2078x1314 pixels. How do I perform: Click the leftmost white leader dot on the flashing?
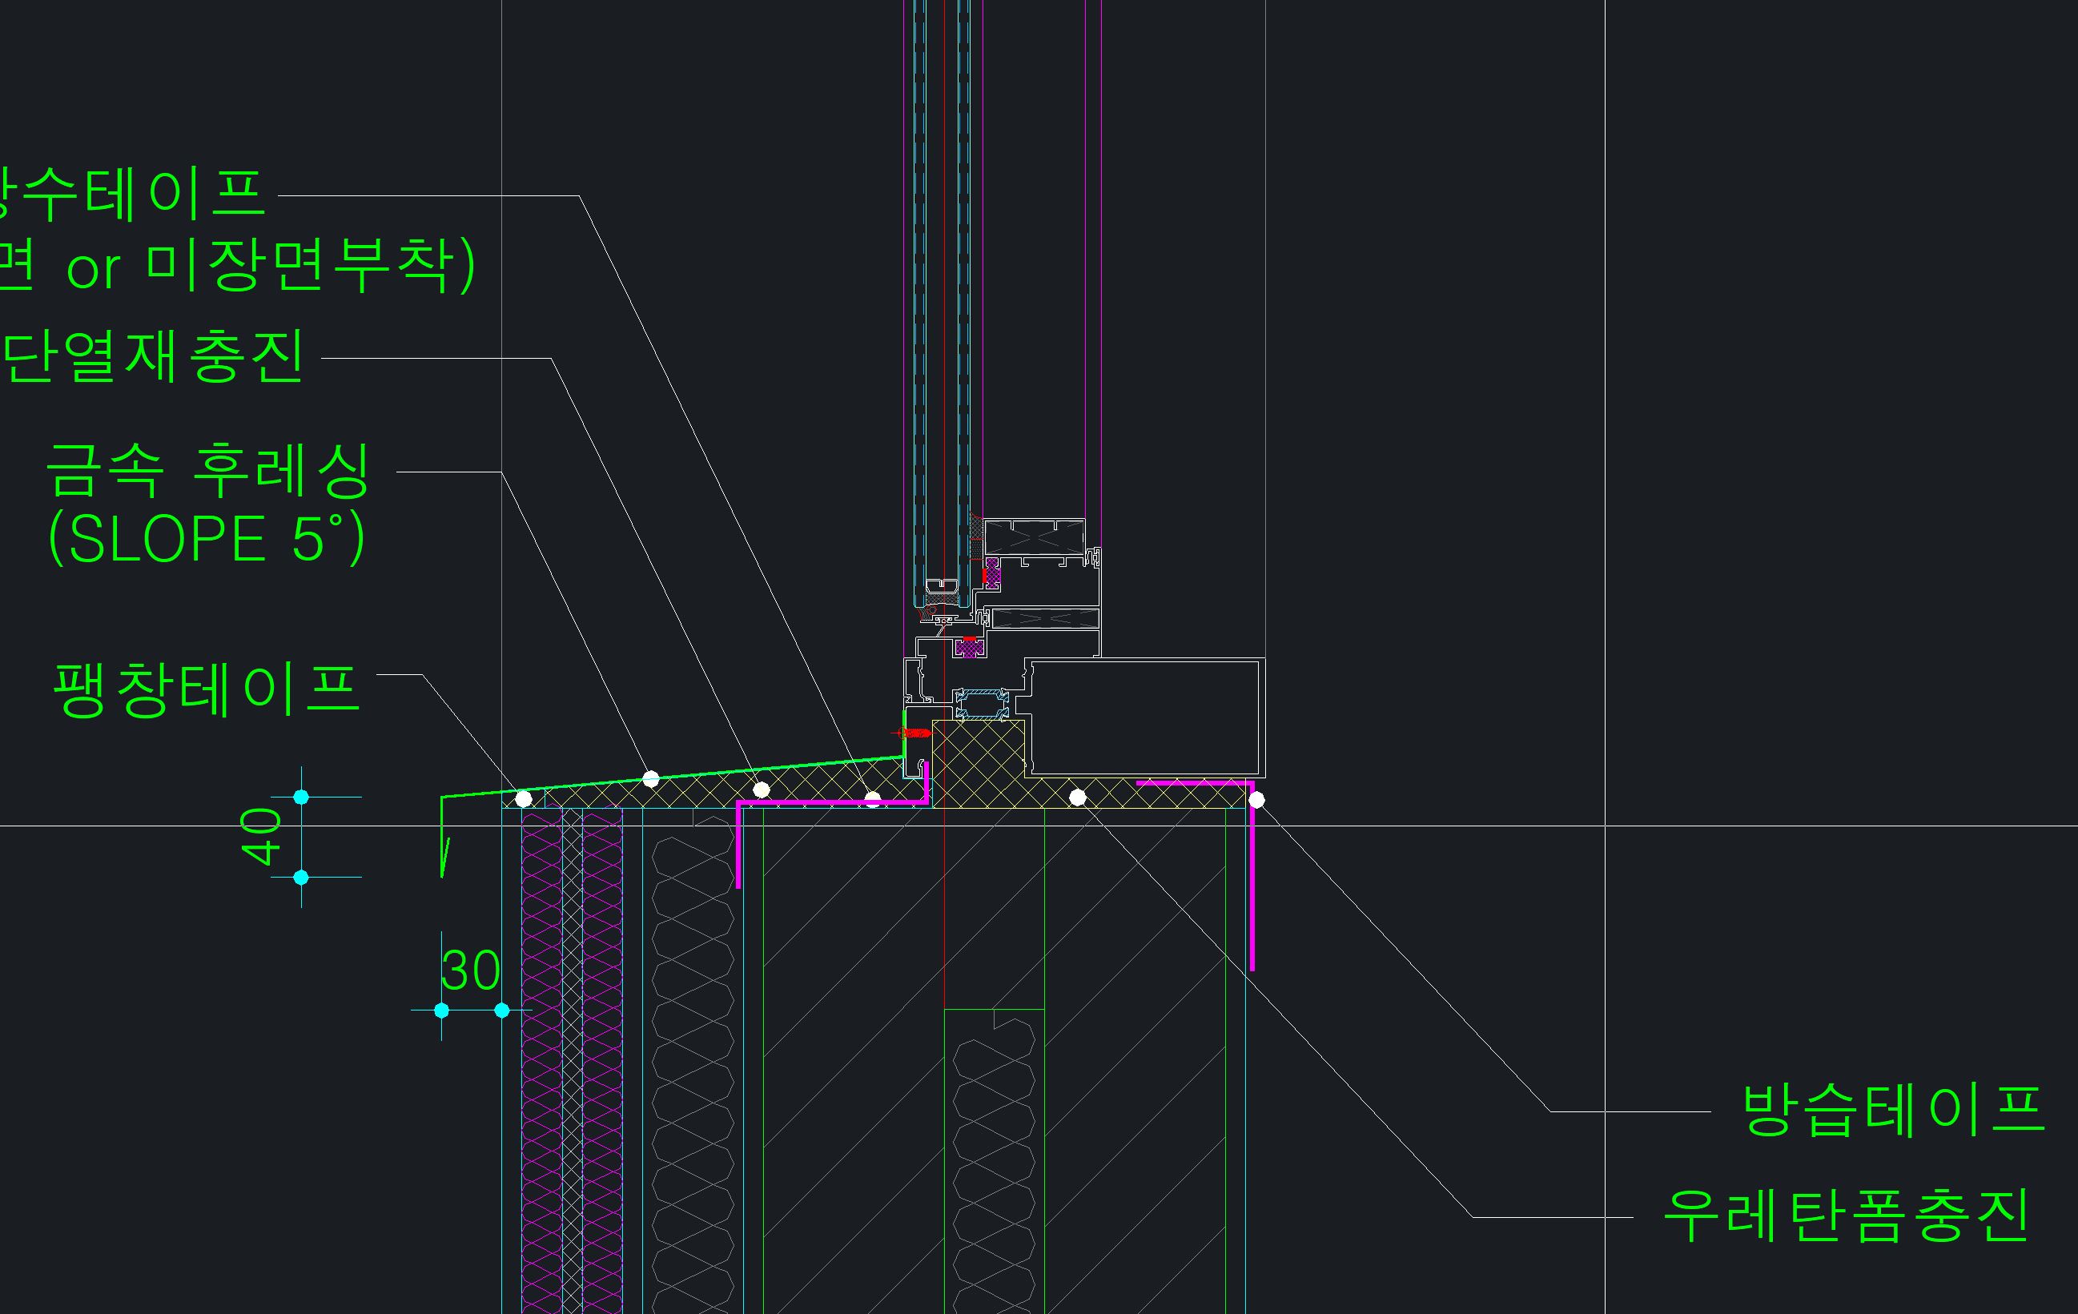coord(524,800)
